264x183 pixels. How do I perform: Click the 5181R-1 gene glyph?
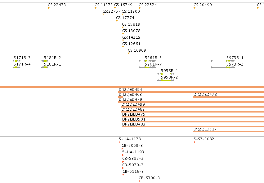click(45, 67)
